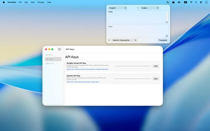Open the View menu
Screen dimensions: 210x131
pyautogui.click(x=33, y=2)
